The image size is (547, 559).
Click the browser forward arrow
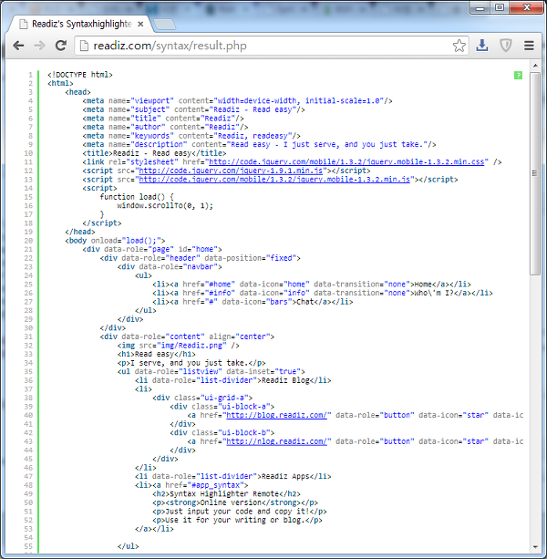(x=39, y=46)
